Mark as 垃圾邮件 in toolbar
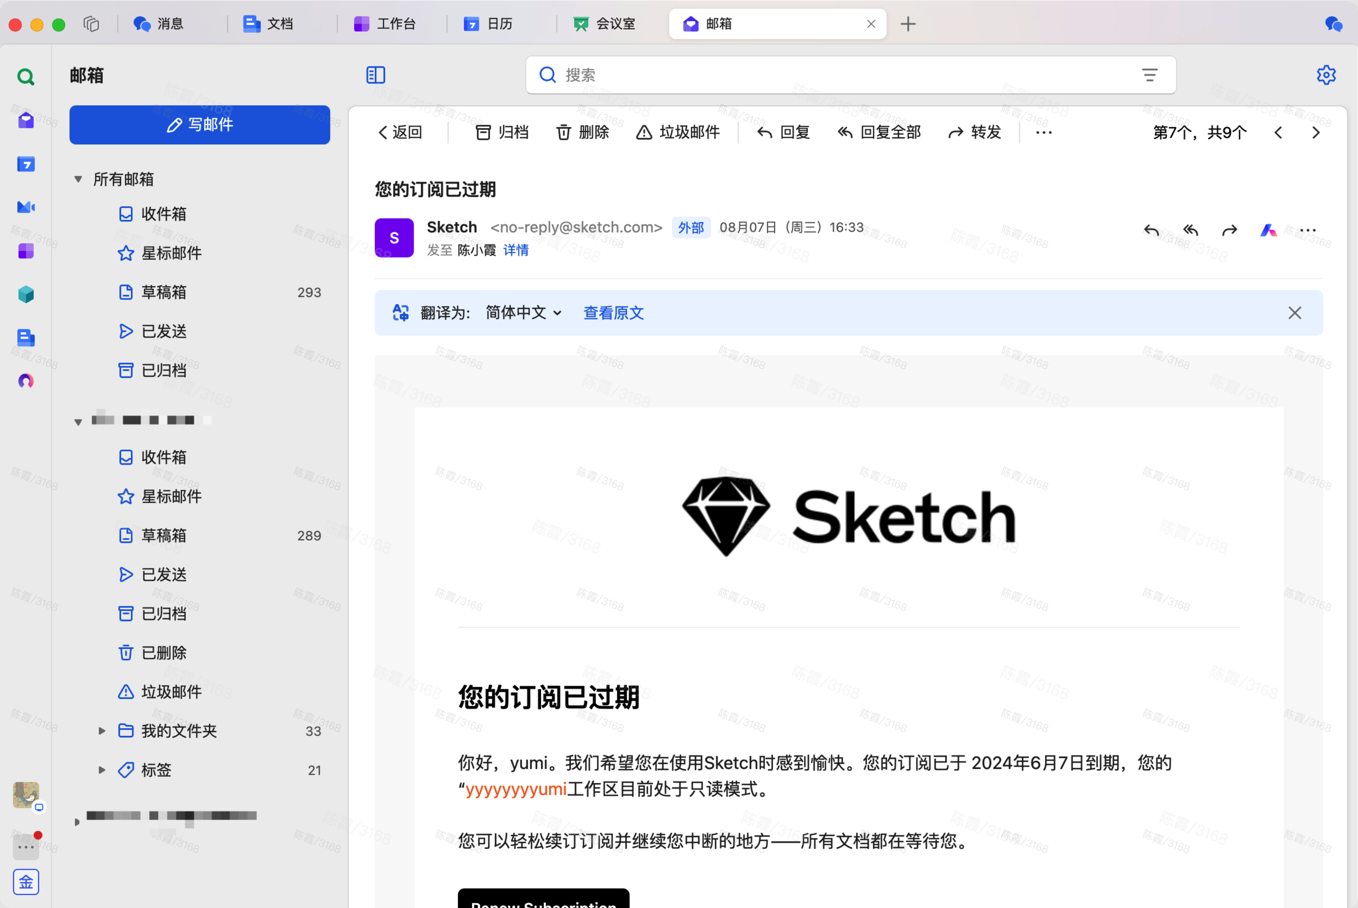The image size is (1358, 908). (x=678, y=133)
